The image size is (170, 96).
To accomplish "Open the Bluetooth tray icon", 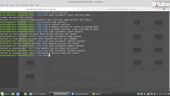I will pos(144,94).
